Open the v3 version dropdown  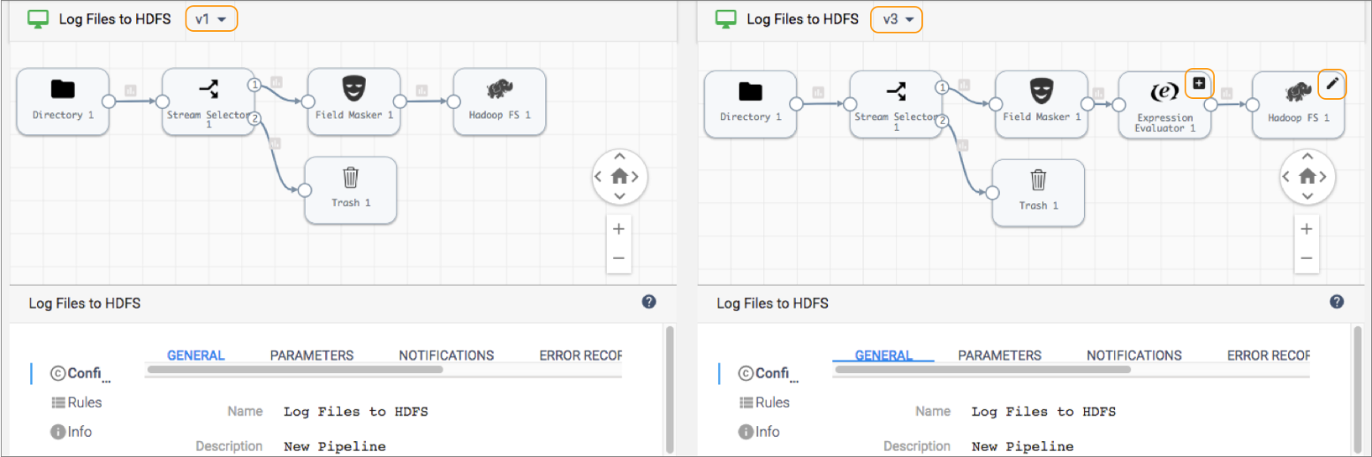point(897,19)
